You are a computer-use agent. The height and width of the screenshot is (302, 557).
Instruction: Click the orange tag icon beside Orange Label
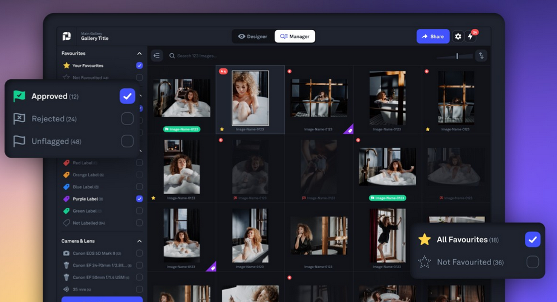pyautogui.click(x=66, y=175)
